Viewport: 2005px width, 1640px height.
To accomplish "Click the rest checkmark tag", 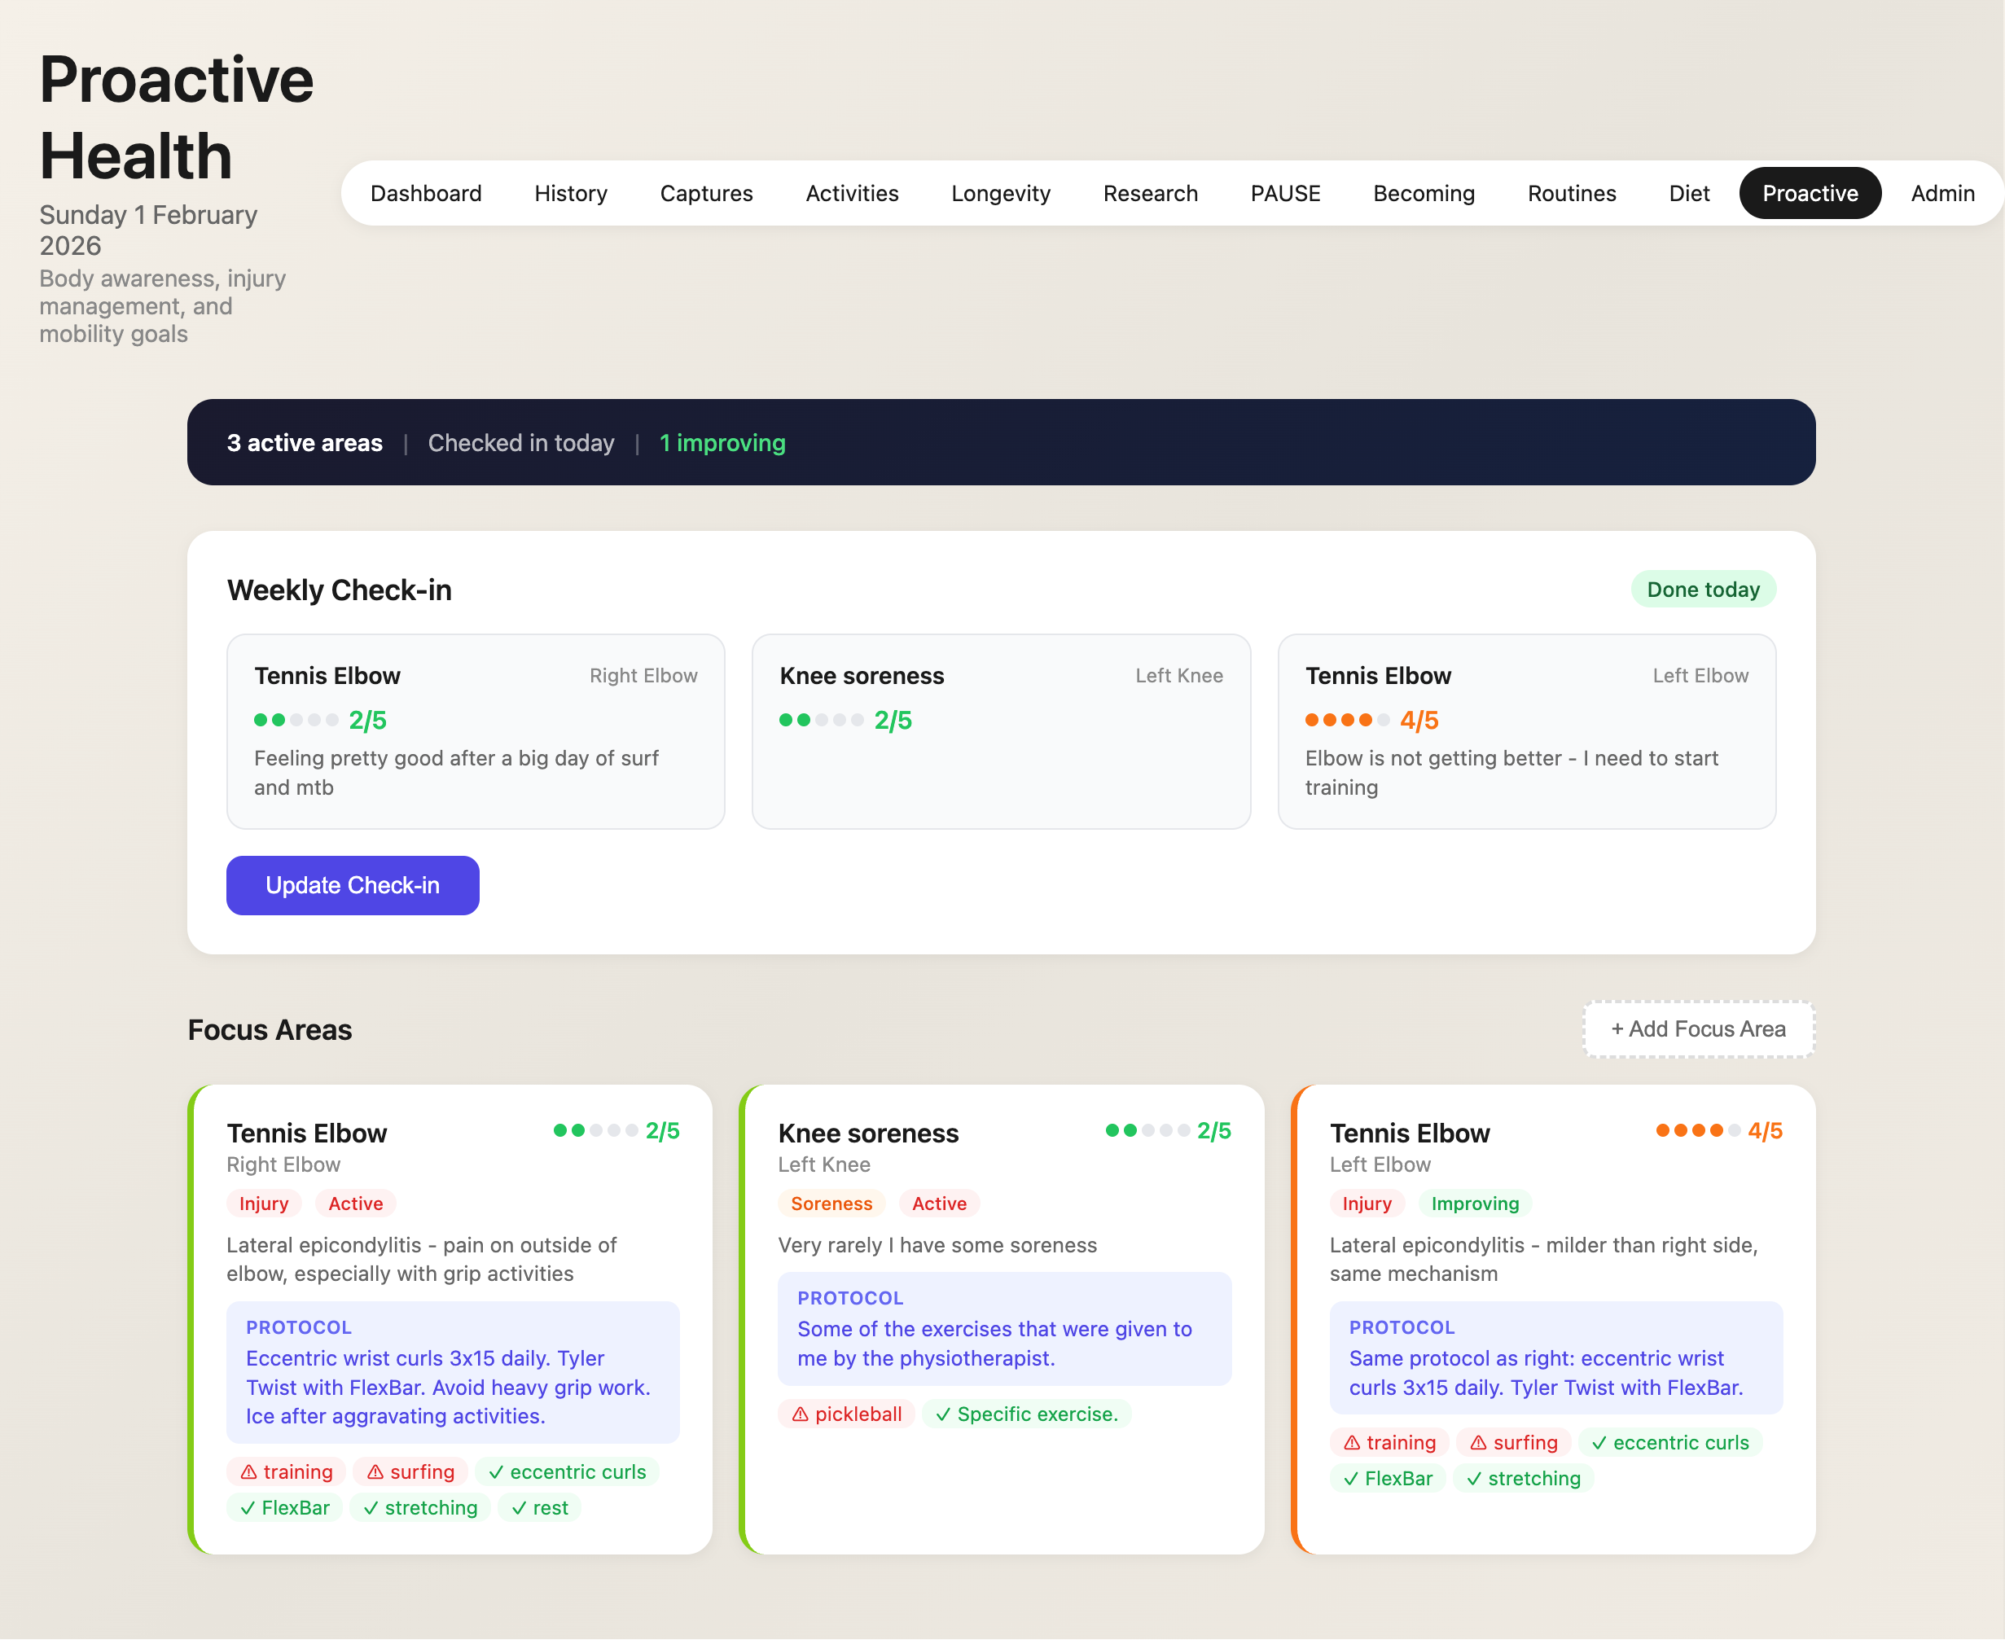I will coord(539,1508).
